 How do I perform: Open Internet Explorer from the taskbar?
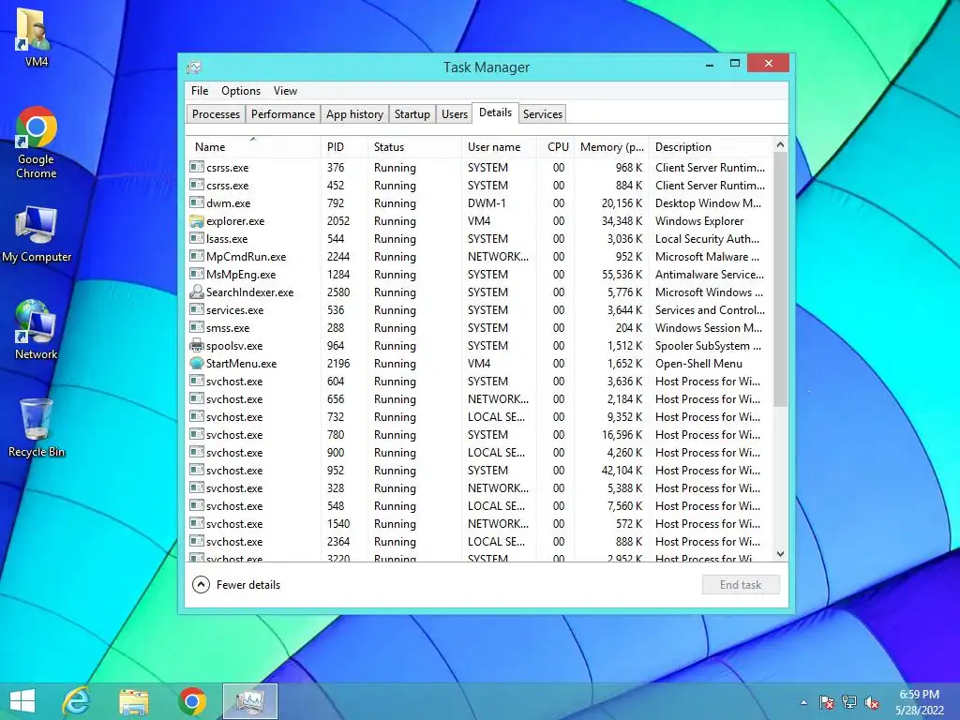(77, 701)
